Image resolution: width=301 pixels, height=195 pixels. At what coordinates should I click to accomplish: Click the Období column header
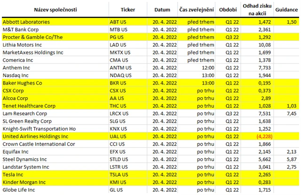228,9
